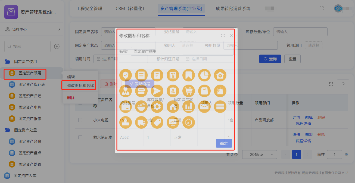The width and height of the screenshot is (355, 183).
Task: Open the 20条/页 page size dropdown
Action: 259,154
